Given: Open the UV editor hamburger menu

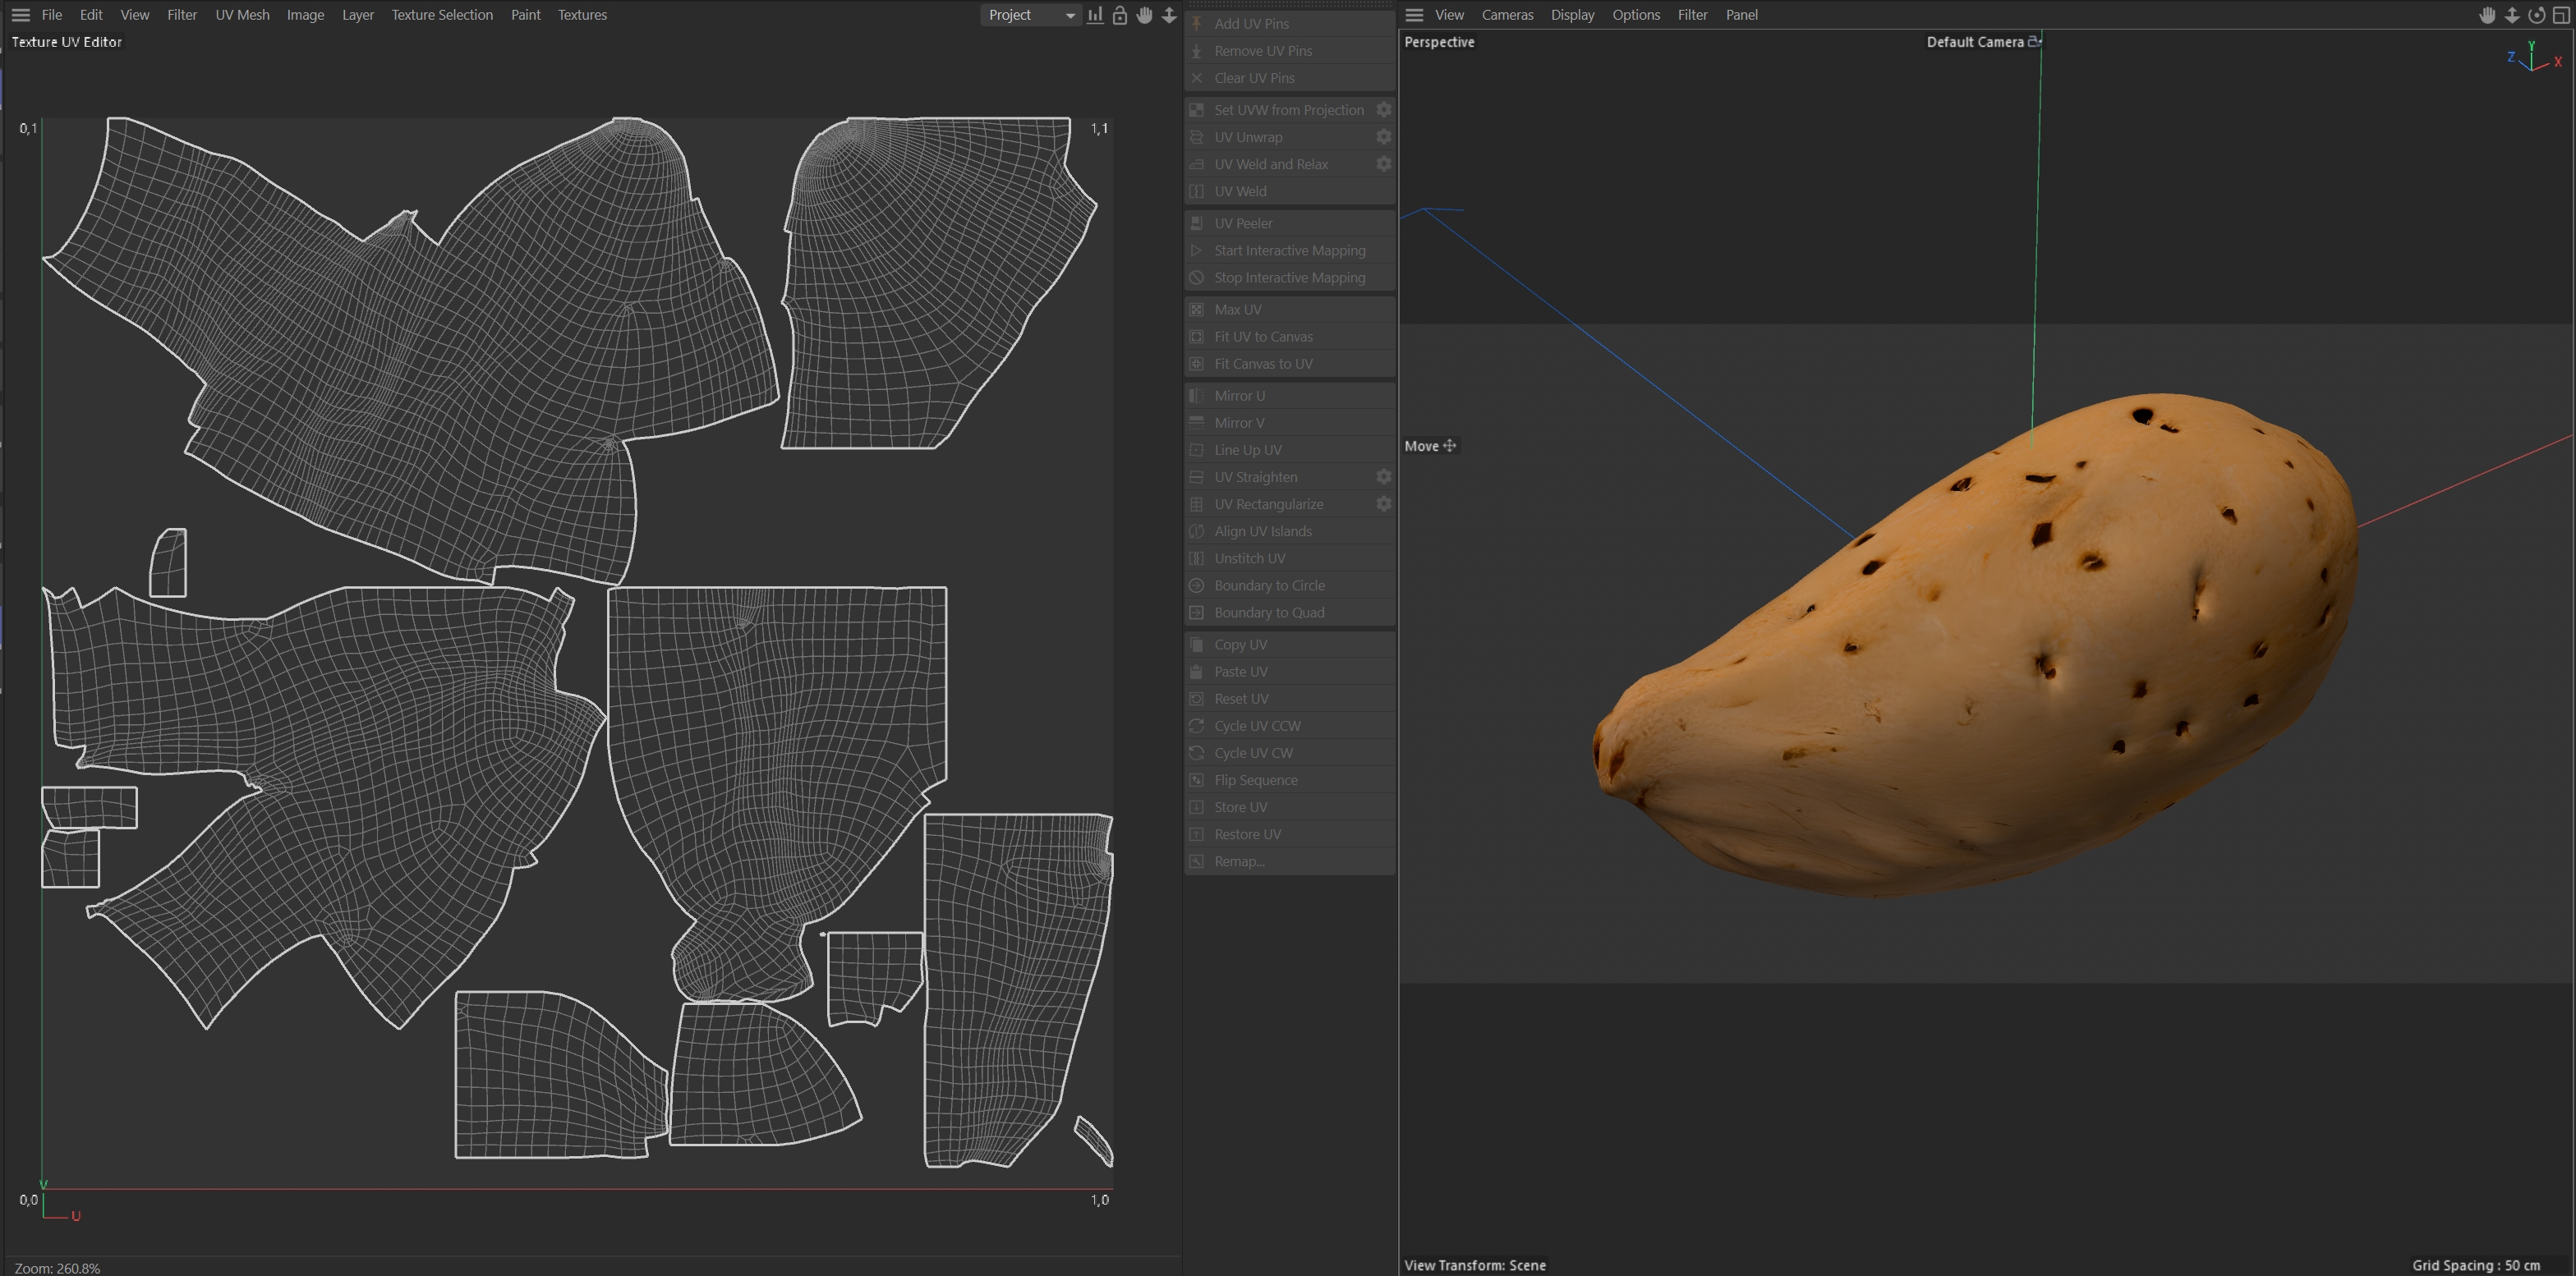Looking at the screenshot, I should [x=20, y=15].
